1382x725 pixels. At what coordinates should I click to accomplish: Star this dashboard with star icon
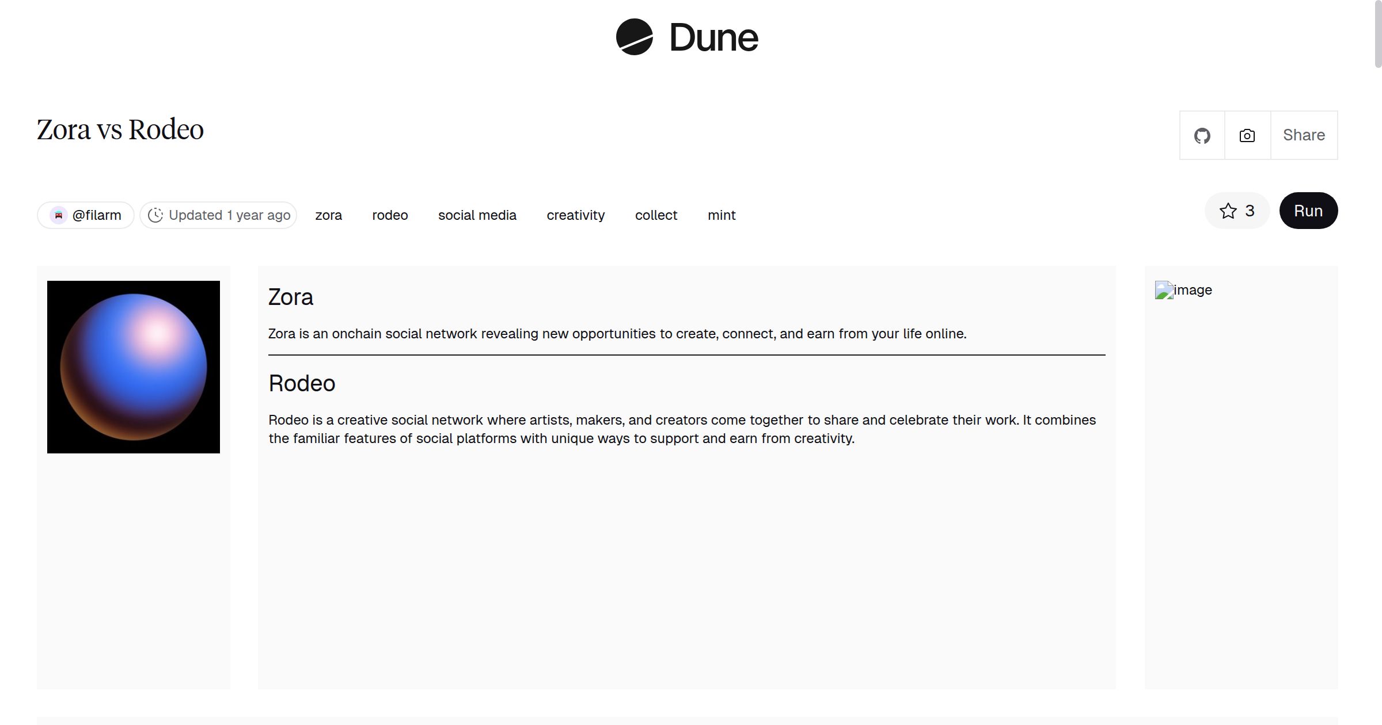[x=1228, y=211]
